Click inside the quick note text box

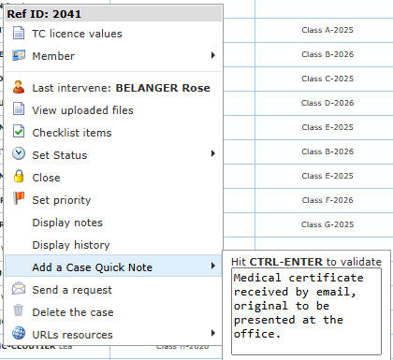pos(306,311)
